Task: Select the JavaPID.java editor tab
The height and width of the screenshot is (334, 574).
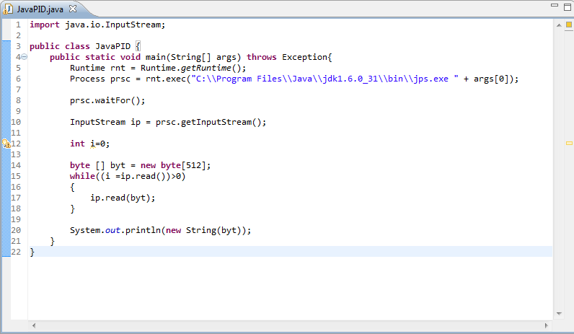Action: point(40,9)
